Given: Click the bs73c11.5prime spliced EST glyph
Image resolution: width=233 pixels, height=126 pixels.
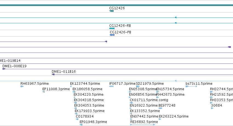Looking at the screenshot, I should 191,86.
